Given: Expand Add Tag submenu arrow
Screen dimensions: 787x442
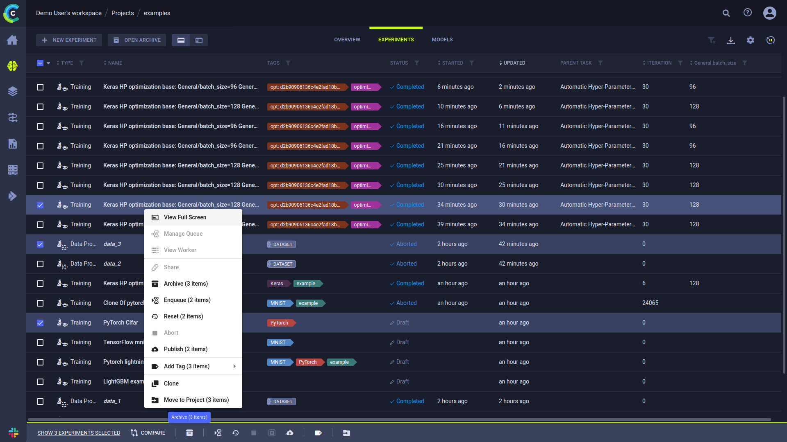Looking at the screenshot, I should [234, 366].
